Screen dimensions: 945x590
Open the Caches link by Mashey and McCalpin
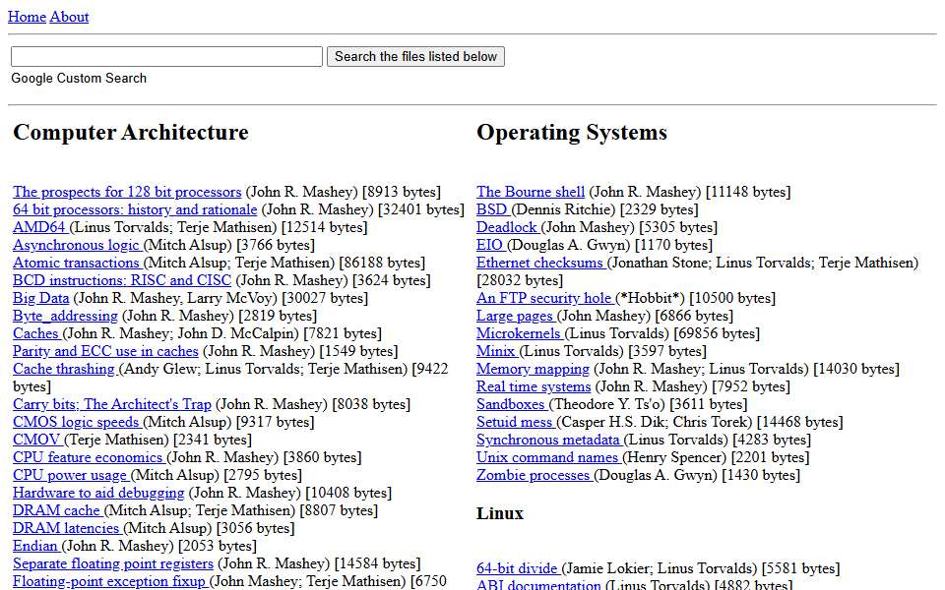38,333
